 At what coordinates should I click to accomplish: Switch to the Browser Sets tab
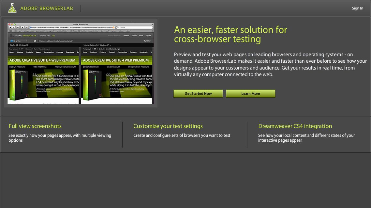coord(44,35)
